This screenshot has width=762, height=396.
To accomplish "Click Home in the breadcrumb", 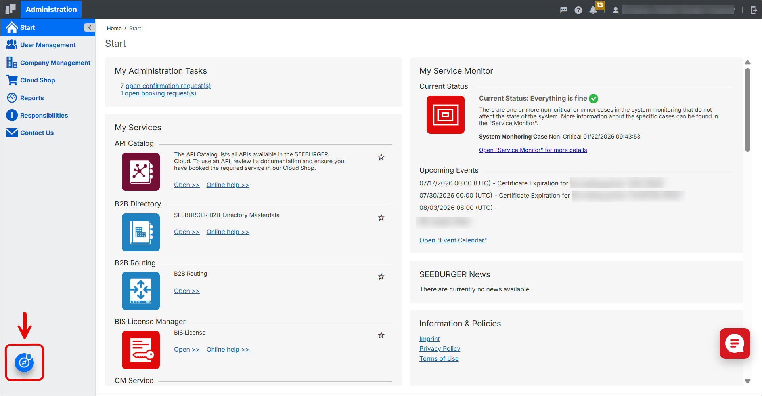I will coord(114,28).
